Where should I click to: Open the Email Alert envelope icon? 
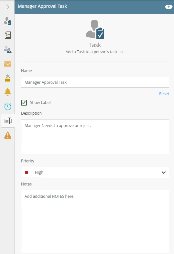(7, 64)
